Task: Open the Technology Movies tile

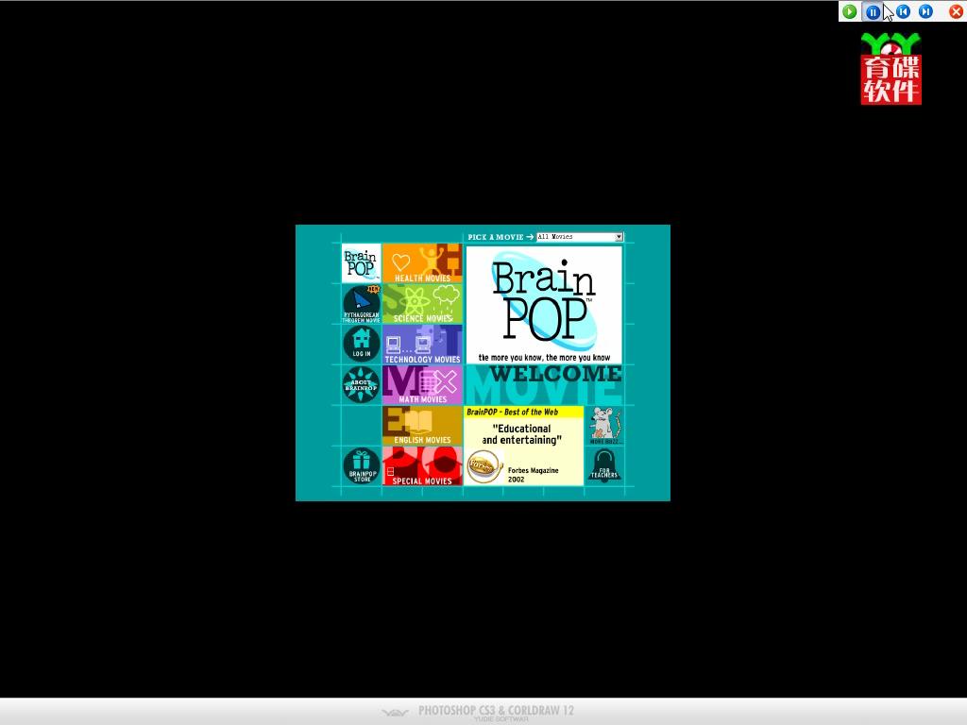Action: point(422,345)
